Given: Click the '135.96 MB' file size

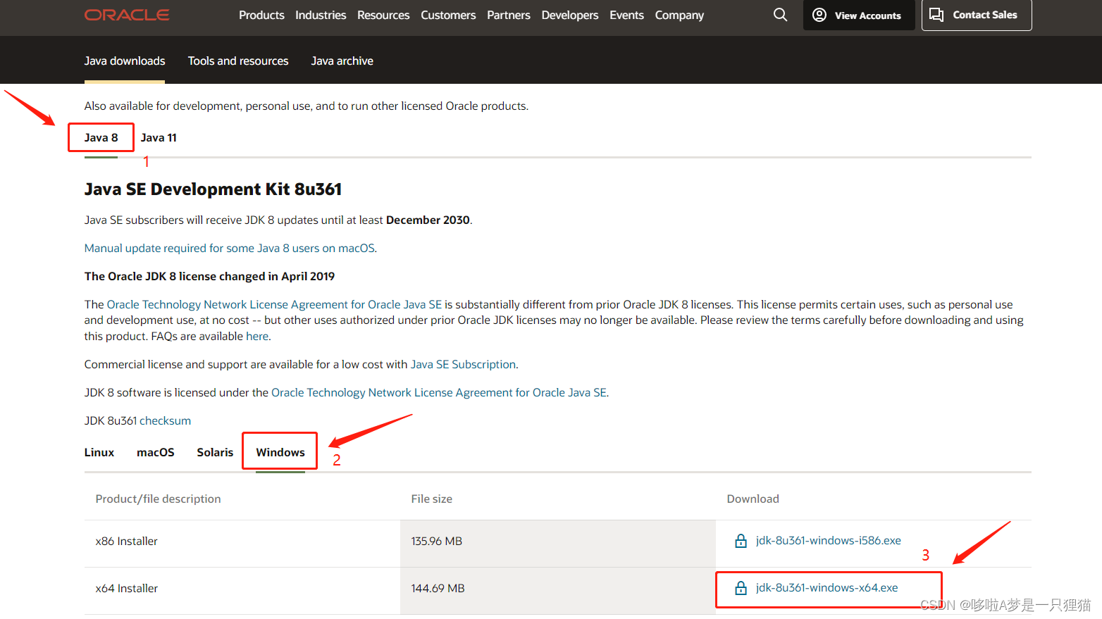Looking at the screenshot, I should click(x=437, y=541).
